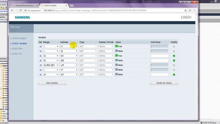Open LOGO! BM in the sidebar
The image size is (220, 124).
[17, 49]
